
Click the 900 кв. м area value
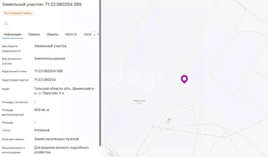point(41,110)
